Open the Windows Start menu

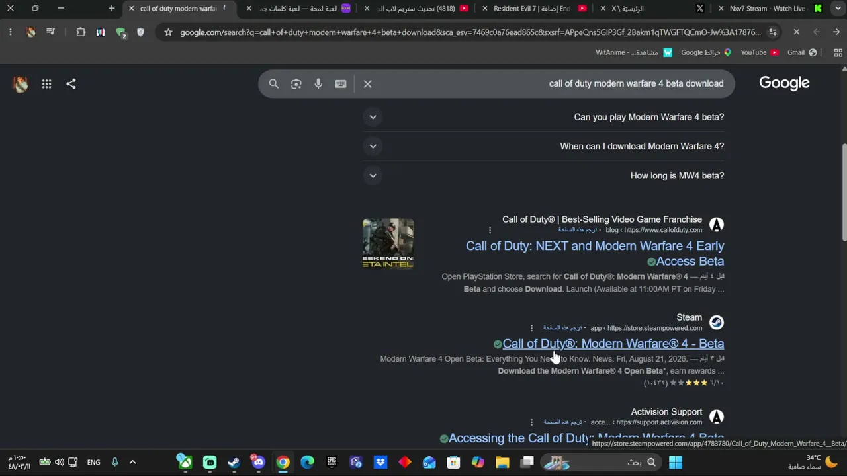pyautogui.click(x=676, y=463)
